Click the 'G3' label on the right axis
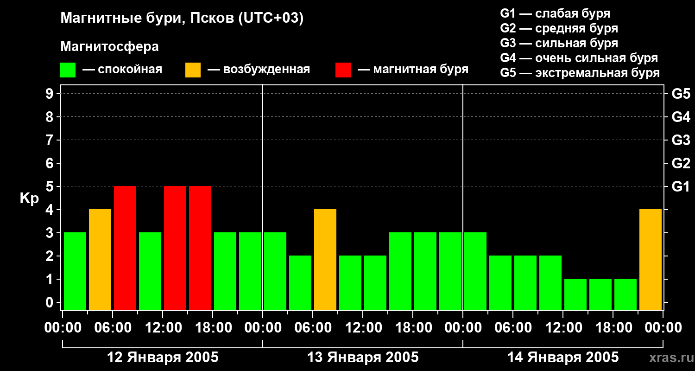This screenshot has height=371, width=695. (681, 140)
